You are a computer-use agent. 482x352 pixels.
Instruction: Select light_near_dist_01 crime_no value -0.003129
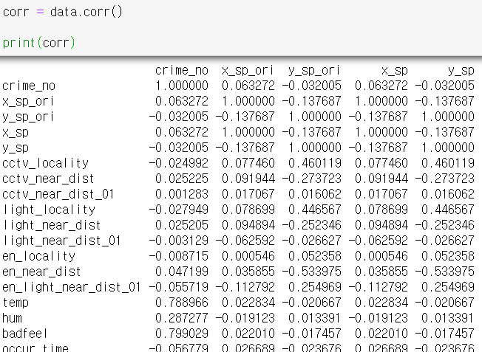coord(179,241)
